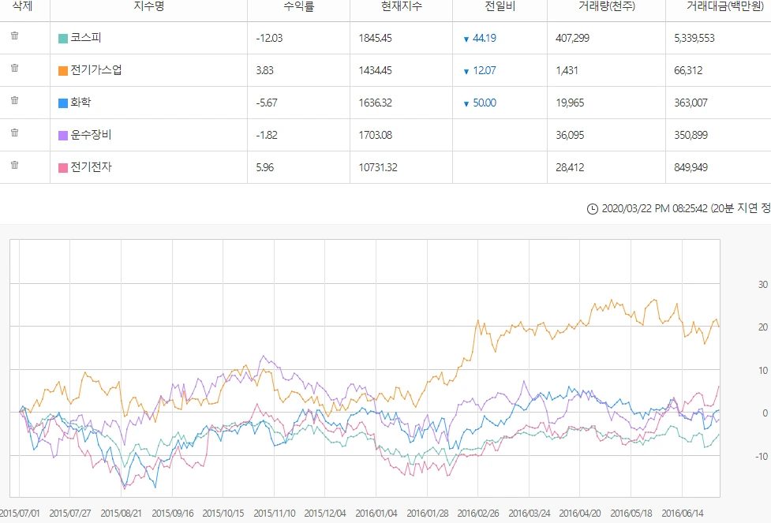
Task: Click the 2015/07/27 chart axis date
Action: 69,514
